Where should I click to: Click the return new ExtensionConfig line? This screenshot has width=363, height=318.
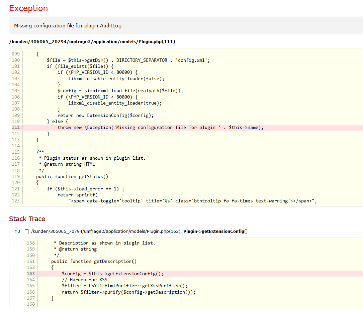point(105,115)
